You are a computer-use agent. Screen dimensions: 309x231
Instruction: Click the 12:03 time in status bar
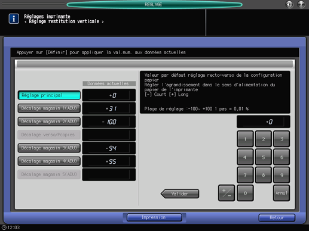[14, 227]
